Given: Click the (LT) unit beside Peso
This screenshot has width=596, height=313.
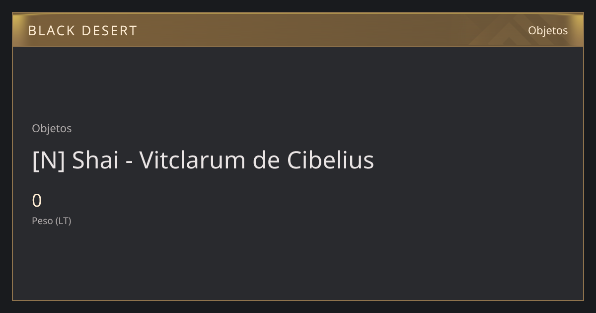Looking at the screenshot, I should [x=64, y=221].
